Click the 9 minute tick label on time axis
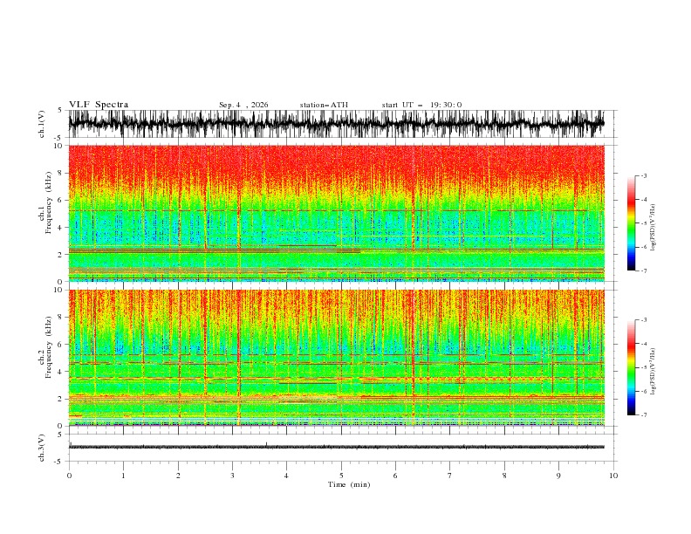The width and height of the screenshot is (691, 534). click(x=558, y=476)
